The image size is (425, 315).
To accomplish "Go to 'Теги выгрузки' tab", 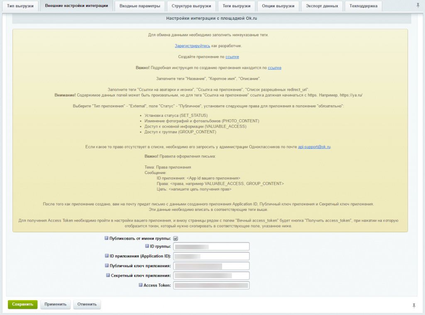I will (237, 6).
